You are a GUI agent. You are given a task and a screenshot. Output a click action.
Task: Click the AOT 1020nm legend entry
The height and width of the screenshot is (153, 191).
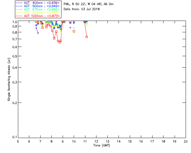point(38,16)
